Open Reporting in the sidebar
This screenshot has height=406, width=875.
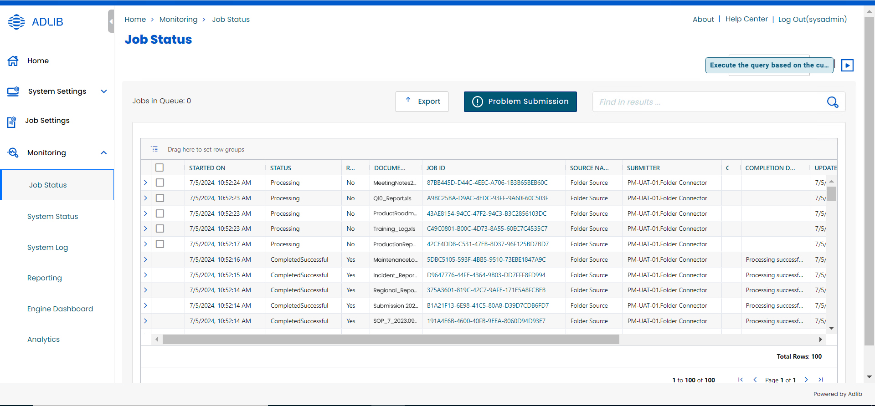coord(45,278)
